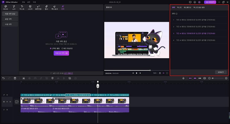Click the timeline zoom slider handle
Viewport: 230px width, 124px height.
tap(213, 78)
